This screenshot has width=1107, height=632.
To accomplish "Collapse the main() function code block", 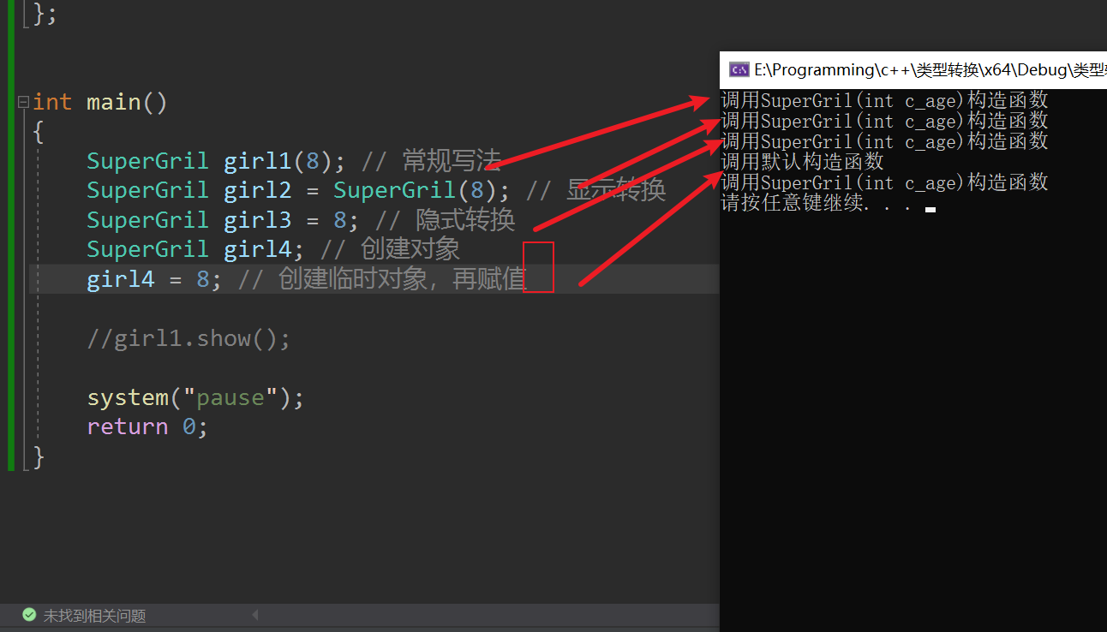I will click(22, 101).
